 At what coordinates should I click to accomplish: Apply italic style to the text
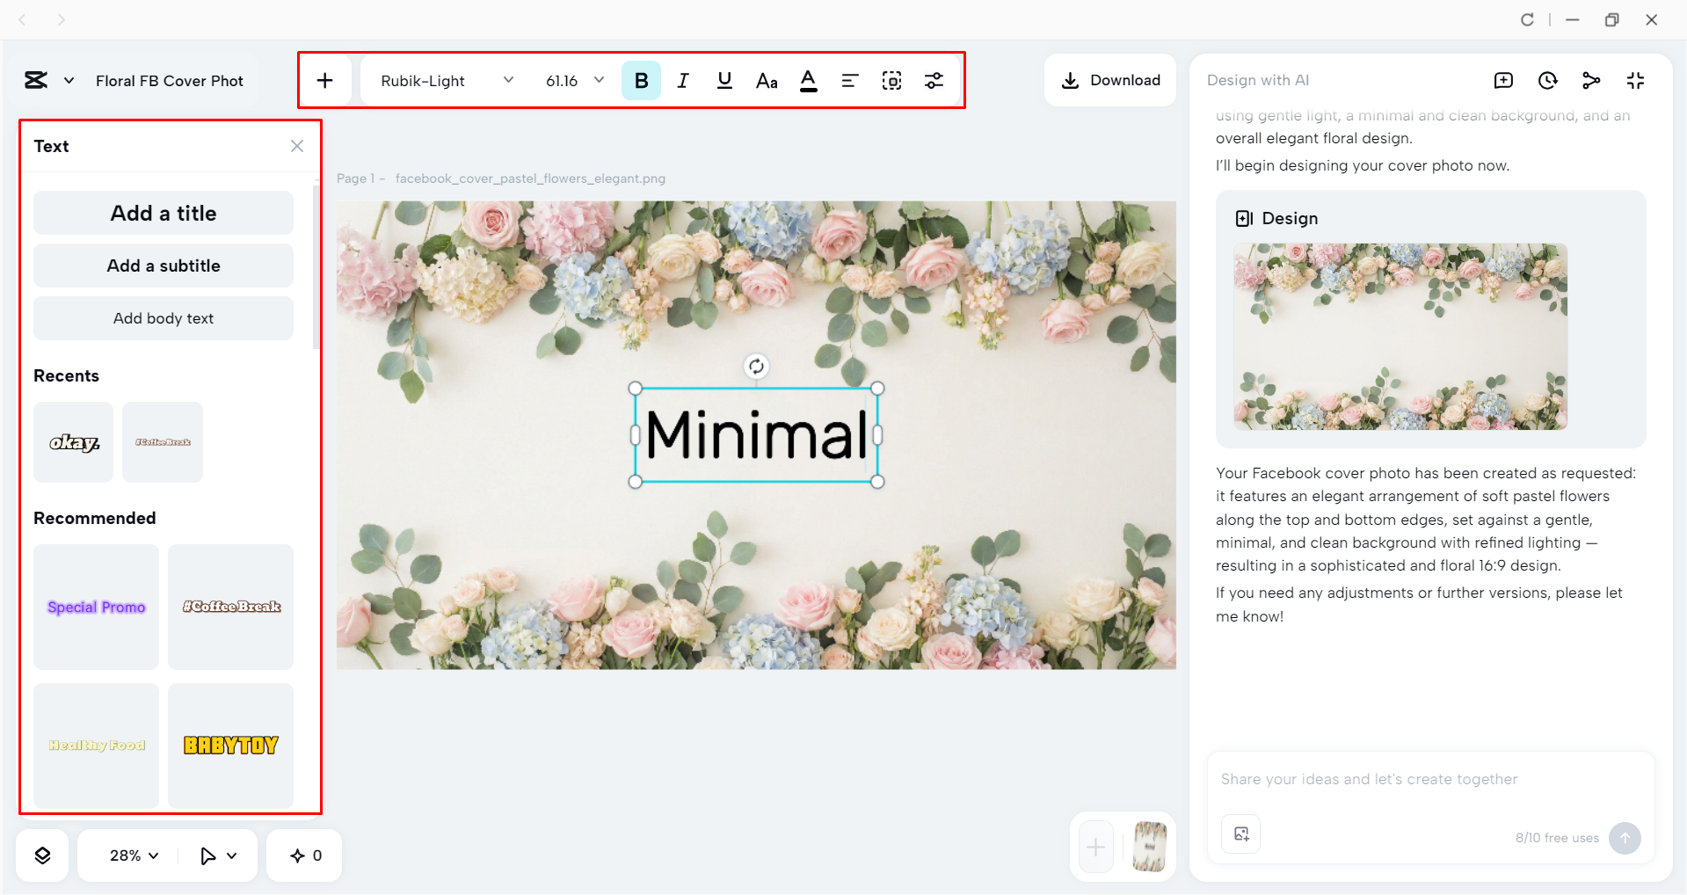pos(683,80)
